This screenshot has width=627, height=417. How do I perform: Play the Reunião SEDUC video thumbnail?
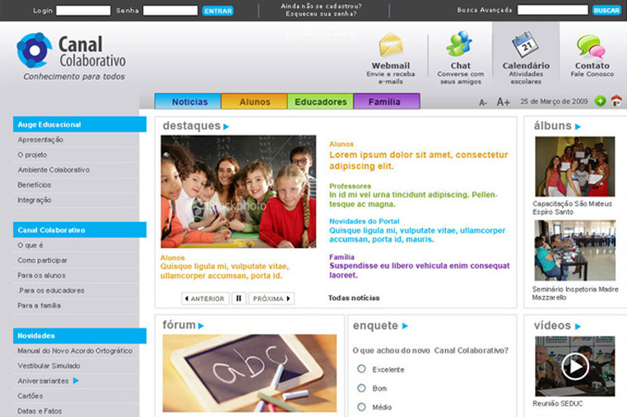pos(574,366)
